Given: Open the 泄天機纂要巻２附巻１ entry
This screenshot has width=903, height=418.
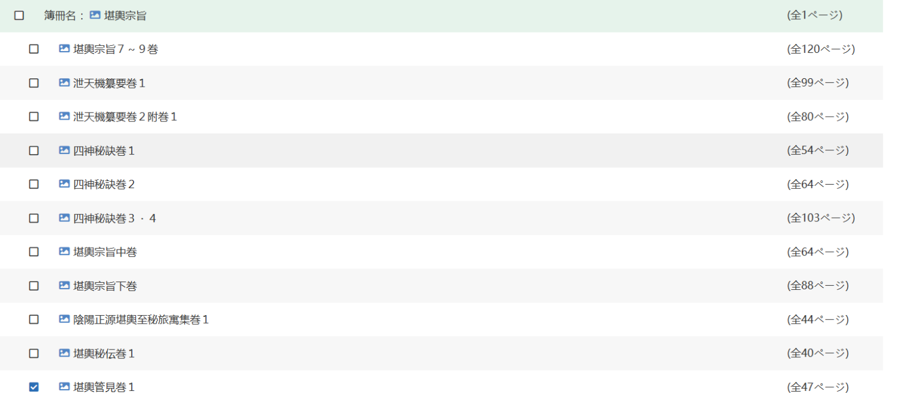Looking at the screenshot, I should pyautogui.click(x=125, y=117).
